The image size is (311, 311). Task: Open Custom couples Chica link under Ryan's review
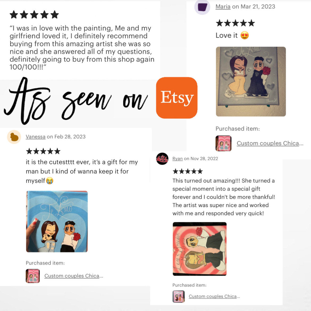tap(214, 296)
